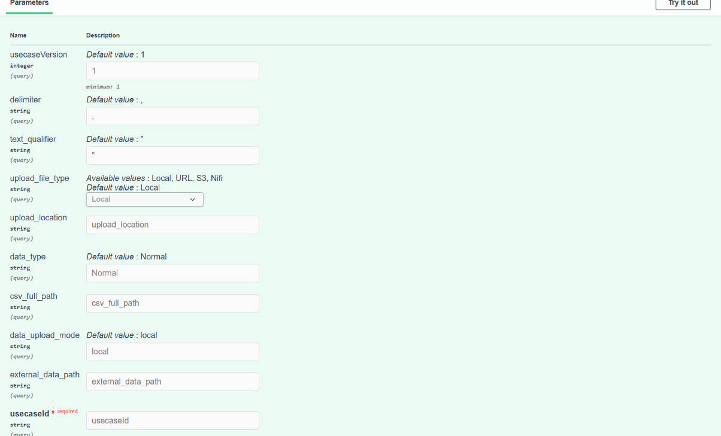Click the text_qualifier input field
The height and width of the screenshot is (436, 721).
coord(172,155)
